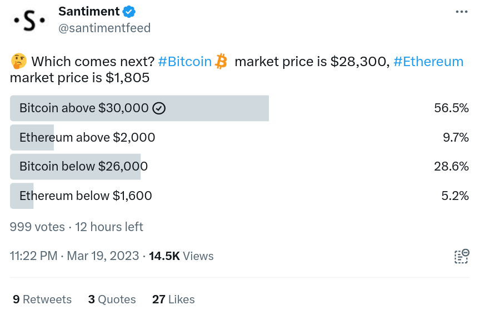Click the thinking face emoji

click(x=19, y=61)
